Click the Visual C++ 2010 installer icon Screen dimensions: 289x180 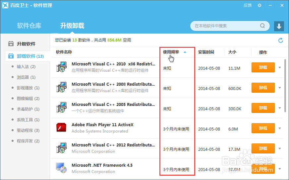tap(61, 67)
